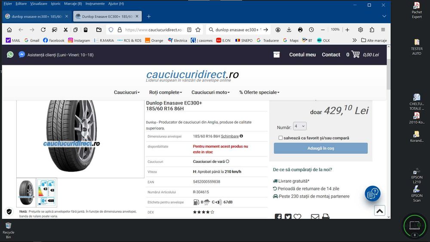This screenshot has width=430, height=242.
Task: Click the copy toolbar icon
Action: (x=75, y=30)
